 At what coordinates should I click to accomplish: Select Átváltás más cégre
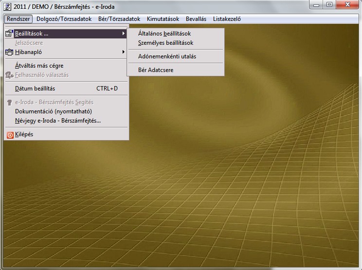pos(39,66)
